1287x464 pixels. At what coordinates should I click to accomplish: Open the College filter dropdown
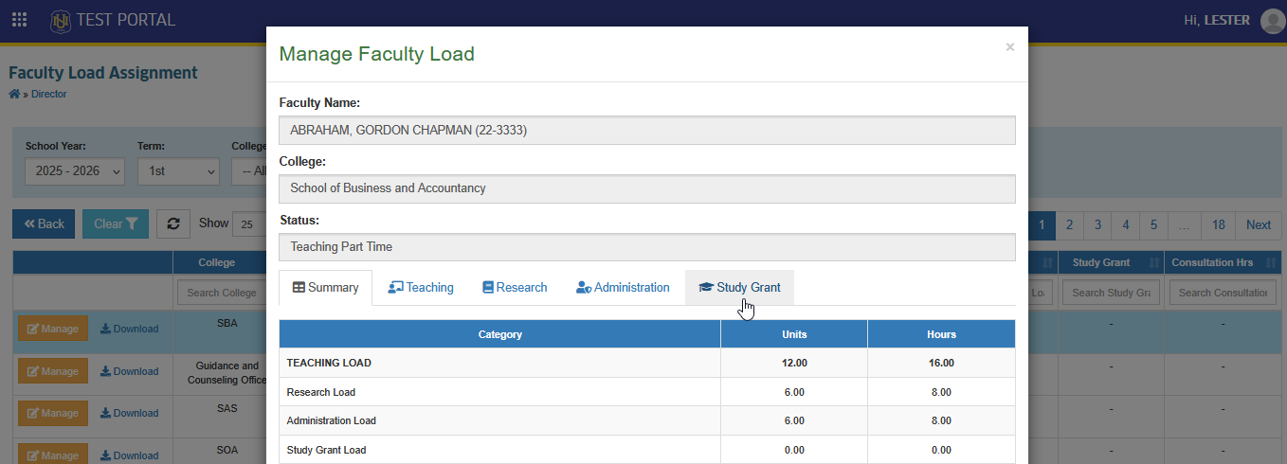pos(248,171)
